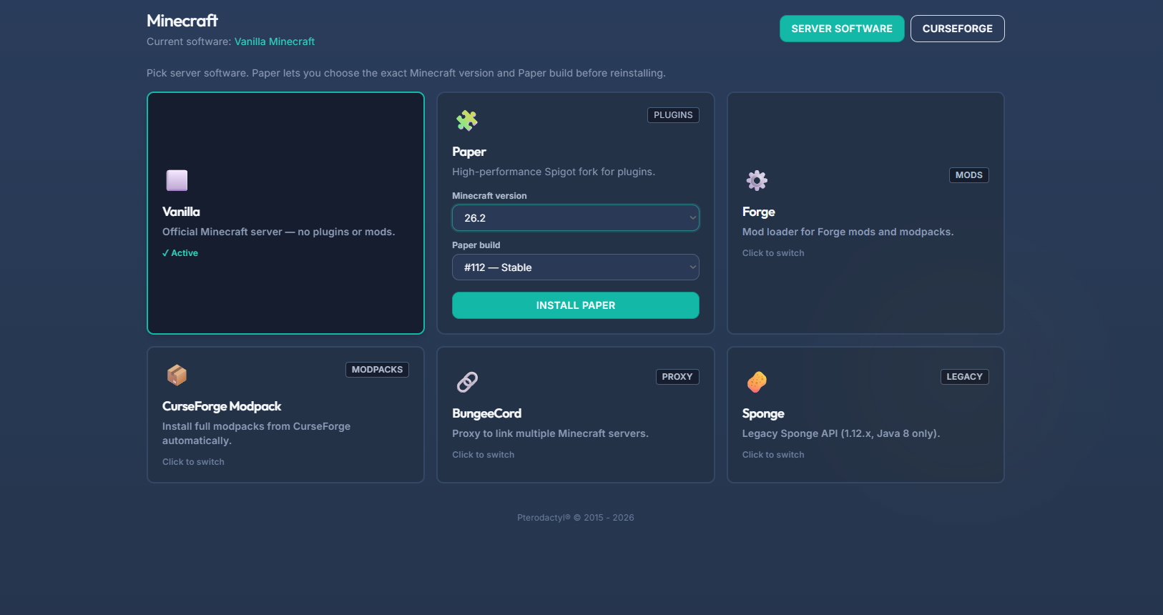Click the Vanilla Minecraft current software link

275,41
